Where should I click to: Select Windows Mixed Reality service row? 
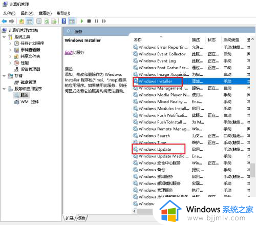(191, 102)
